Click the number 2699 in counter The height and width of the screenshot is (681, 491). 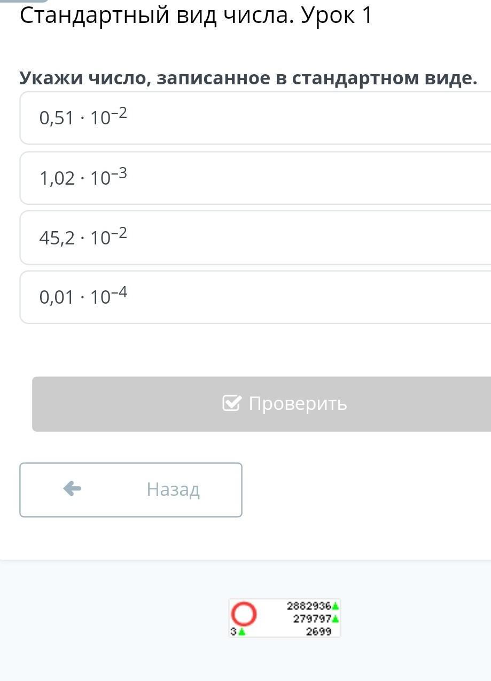[x=318, y=632]
